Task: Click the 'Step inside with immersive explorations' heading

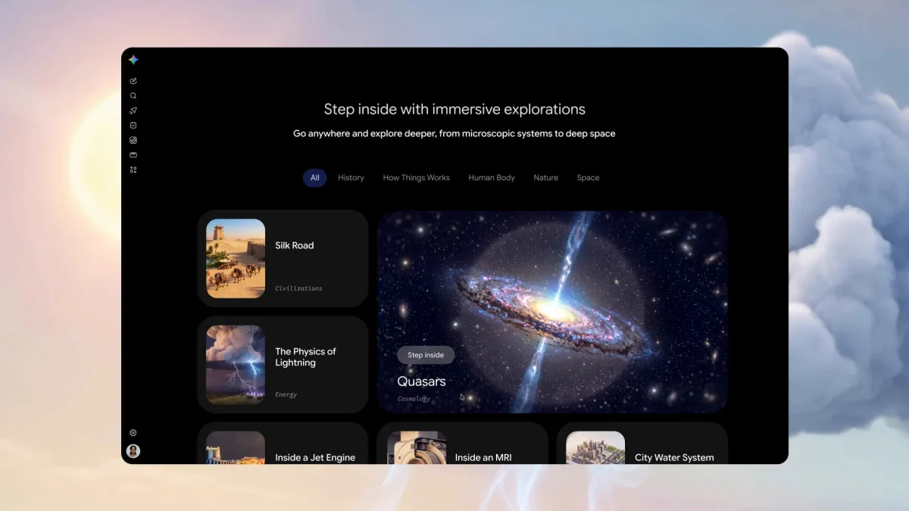Action: [454, 109]
